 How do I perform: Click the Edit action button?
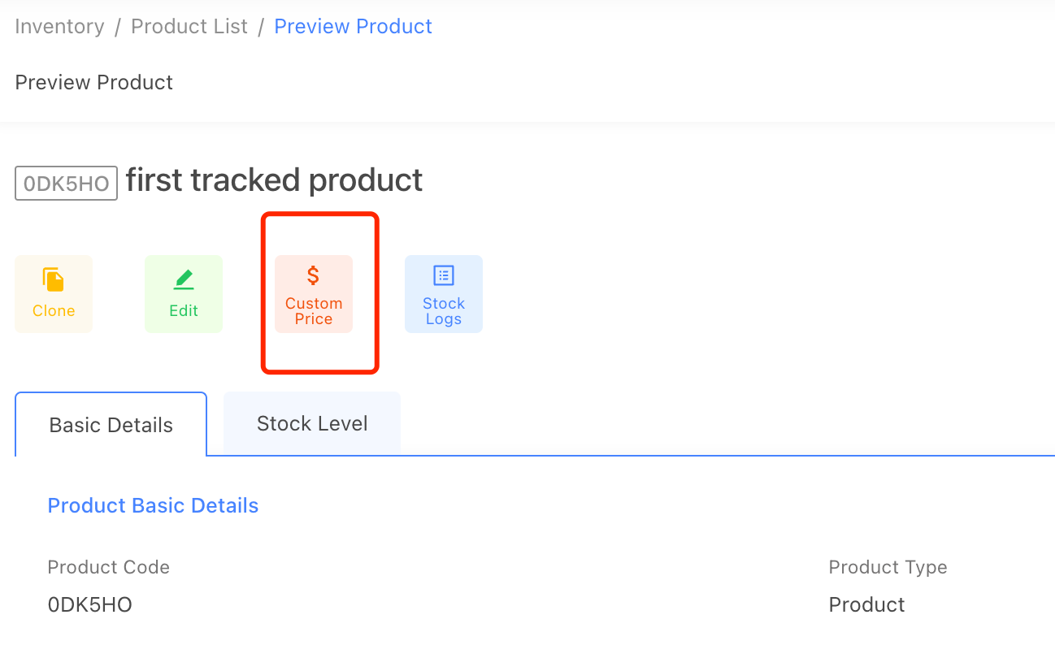point(183,293)
